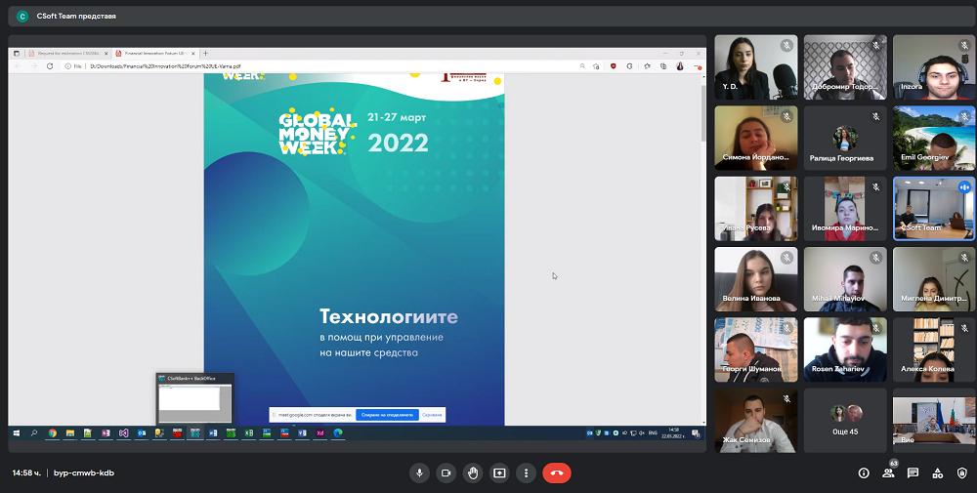Click Георги Шуманов's video tile
This screenshot has width=977, height=493.
click(x=756, y=349)
